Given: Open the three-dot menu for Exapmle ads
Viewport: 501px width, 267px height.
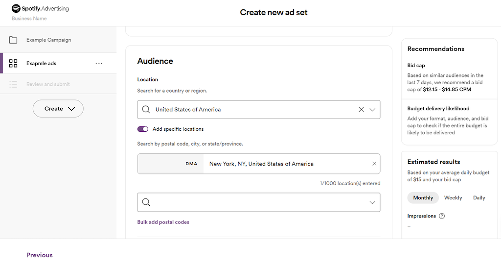Looking at the screenshot, I should click(x=99, y=63).
